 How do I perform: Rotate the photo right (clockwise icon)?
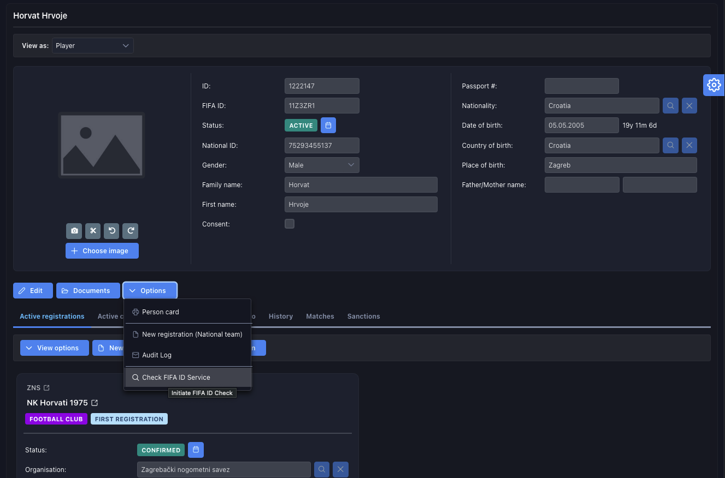tap(130, 231)
